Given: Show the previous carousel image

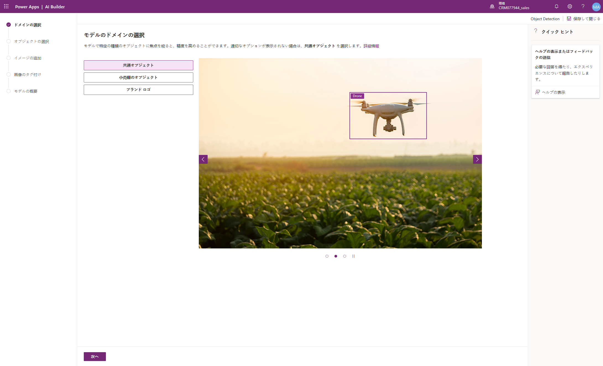Looking at the screenshot, I should [x=203, y=159].
